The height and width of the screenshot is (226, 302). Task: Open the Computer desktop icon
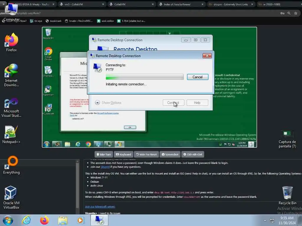point(12,11)
